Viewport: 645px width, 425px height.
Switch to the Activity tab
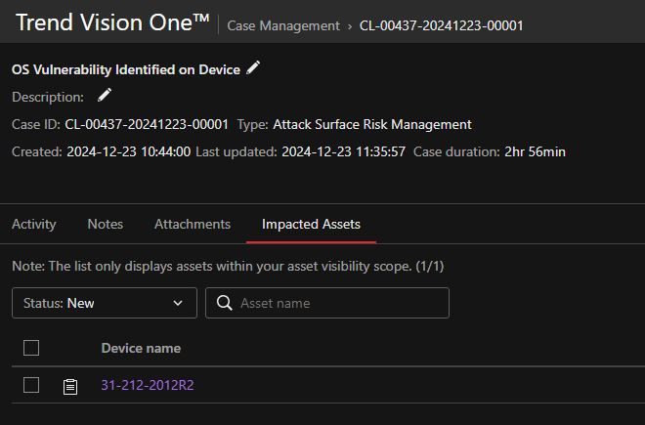pos(34,224)
